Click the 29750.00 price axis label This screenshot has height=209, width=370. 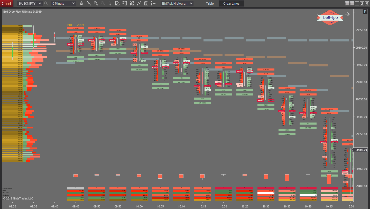[361, 65]
